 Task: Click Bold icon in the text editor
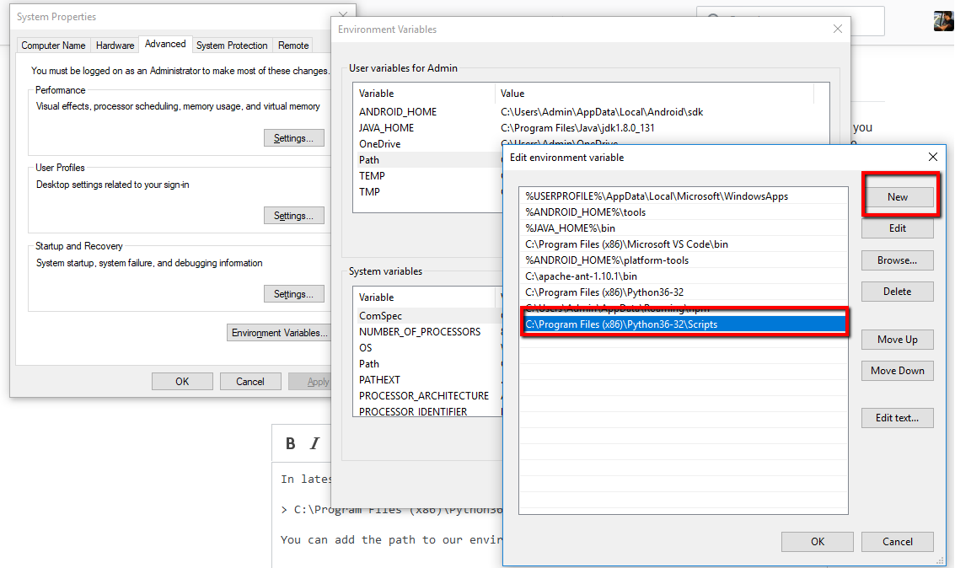(291, 443)
